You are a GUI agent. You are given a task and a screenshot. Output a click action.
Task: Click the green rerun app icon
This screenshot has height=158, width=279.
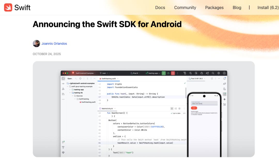coord(164,73)
